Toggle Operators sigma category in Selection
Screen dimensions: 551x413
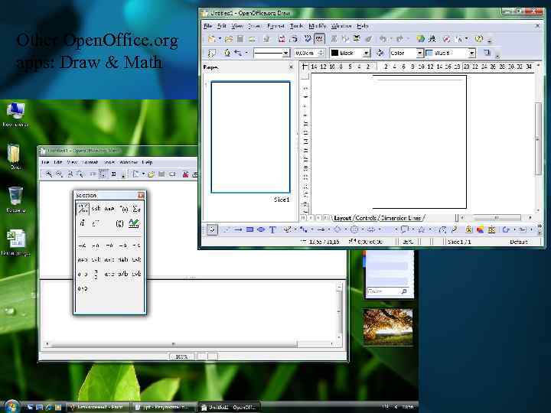tap(137, 209)
